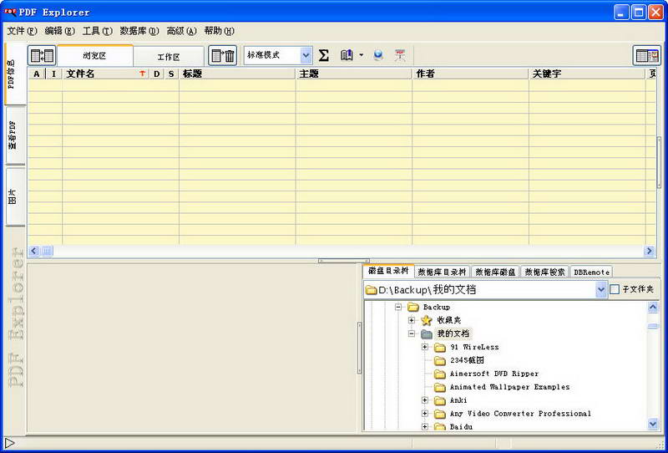Click the layout panel icon at toolbar right
Viewport: 668px width, 453px height.
coord(646,55)
